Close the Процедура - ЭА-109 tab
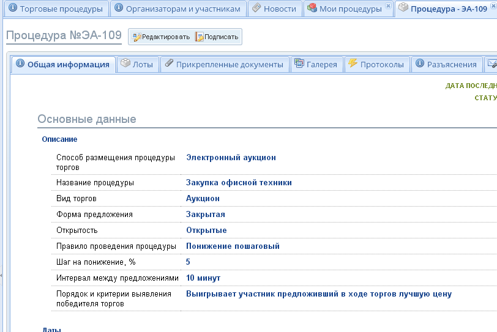 point(493,6)
